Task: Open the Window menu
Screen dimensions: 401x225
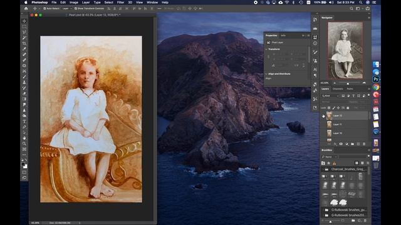Action: [x=152, y=2]
